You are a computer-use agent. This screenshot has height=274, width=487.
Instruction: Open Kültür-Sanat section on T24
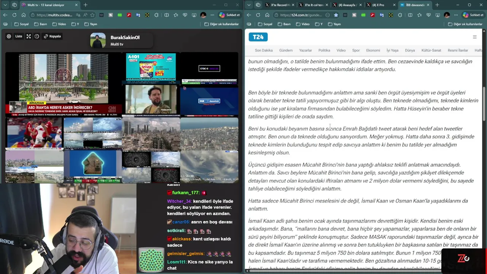click(x=431, y=50)
